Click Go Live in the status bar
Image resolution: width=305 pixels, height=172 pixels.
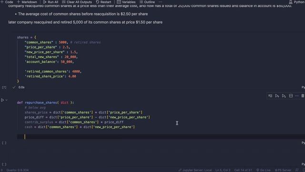(x=263, y=170)
